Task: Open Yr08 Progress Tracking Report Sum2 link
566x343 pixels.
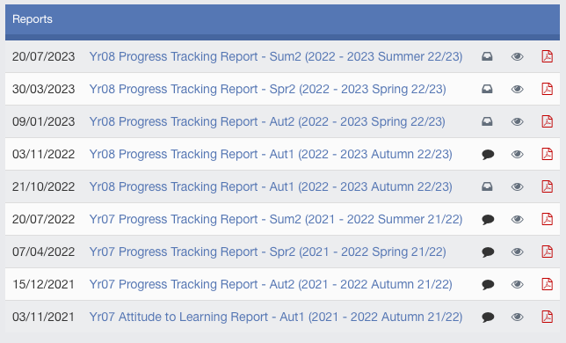Action: click(x=276, y=56)
